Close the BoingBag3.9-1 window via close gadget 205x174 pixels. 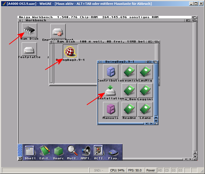coord(99,62)
